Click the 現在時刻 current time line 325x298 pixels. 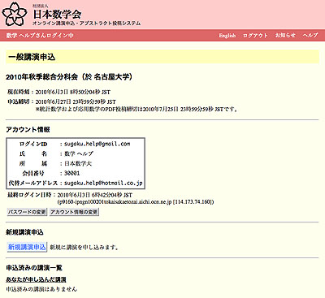[x=58, y=92]
